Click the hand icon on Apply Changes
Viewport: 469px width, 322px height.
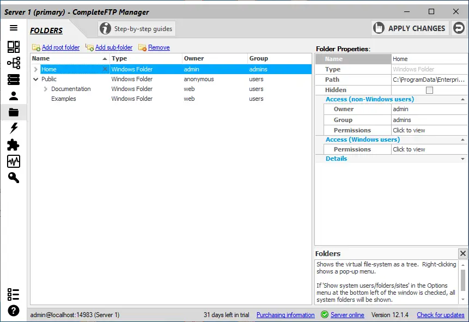click(379, 28)
